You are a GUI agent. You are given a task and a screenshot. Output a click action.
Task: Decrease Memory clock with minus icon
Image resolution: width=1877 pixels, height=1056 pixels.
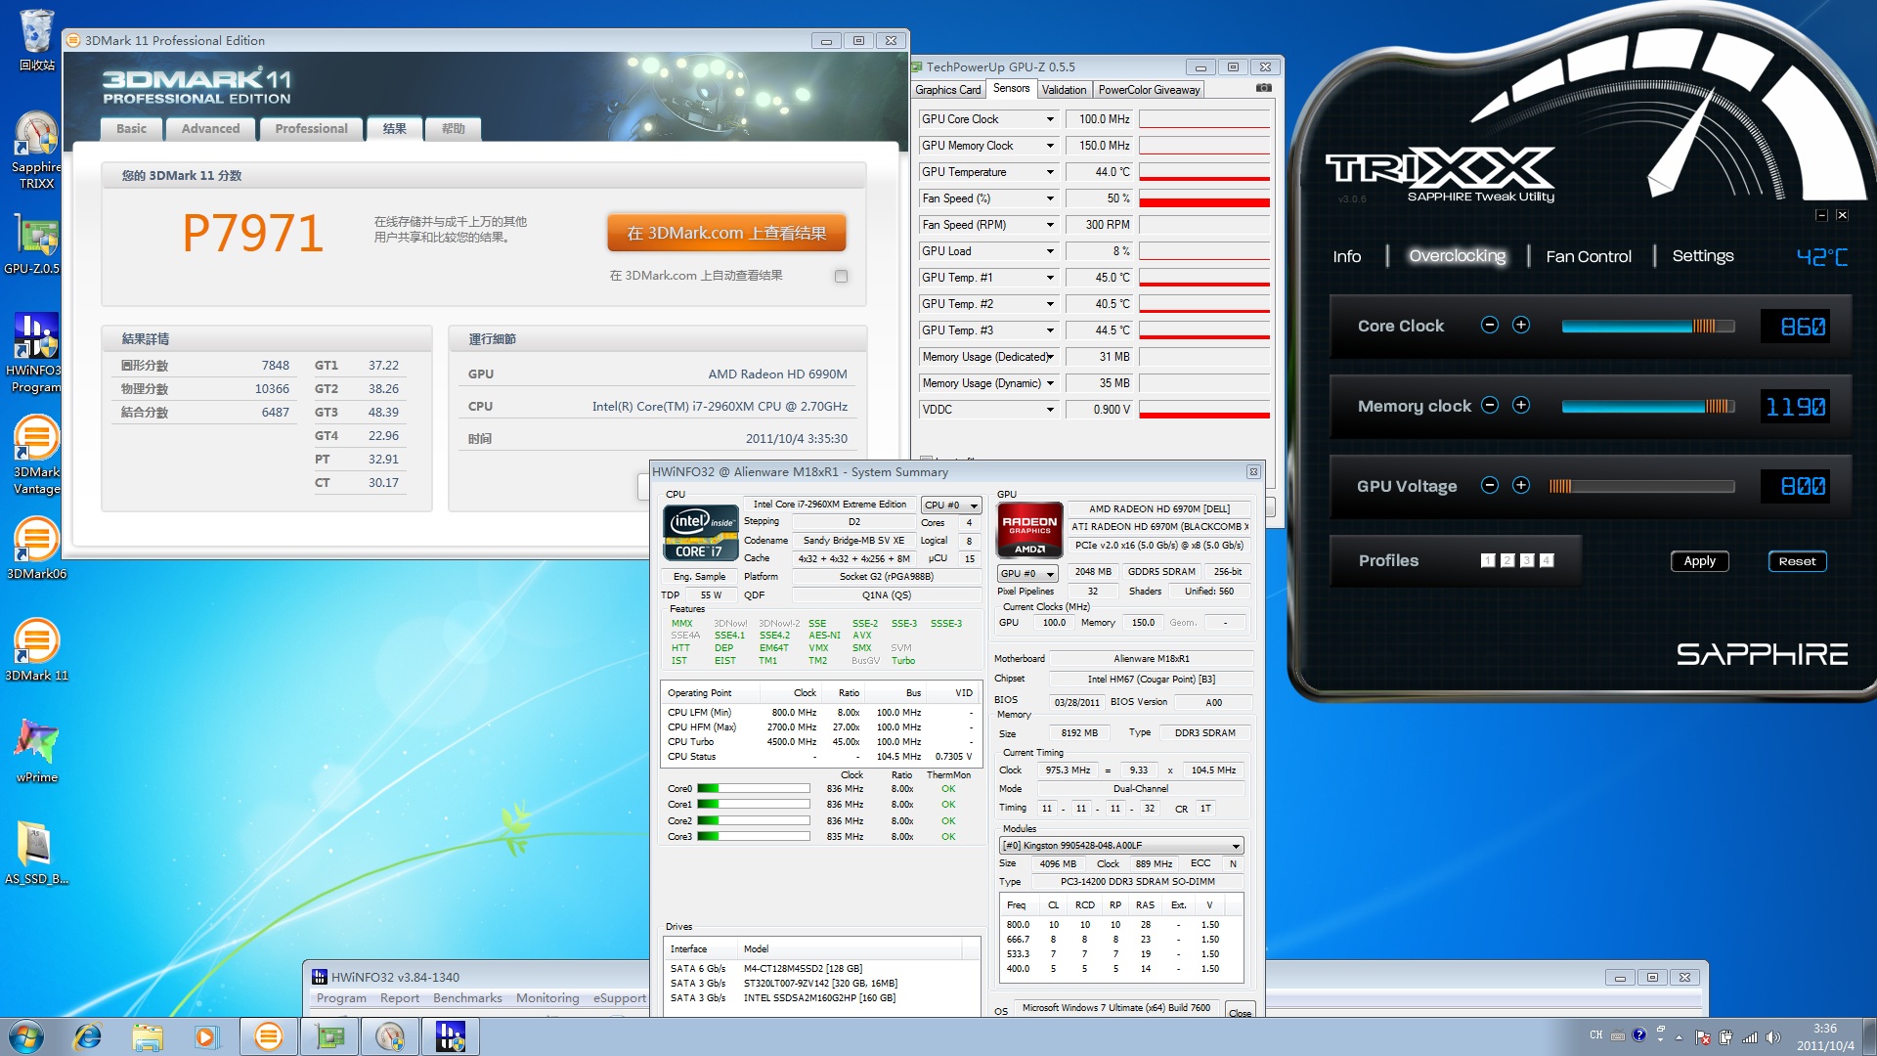(1490, 406)
